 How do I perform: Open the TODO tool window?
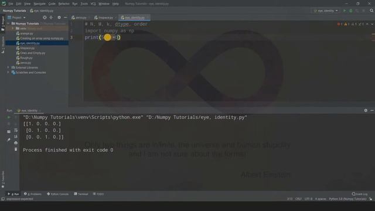[98, 194]
